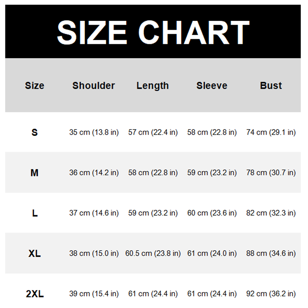This screenshot has width=308, height=308.
Task: Select the XL size row label
Action: [35, 254]
